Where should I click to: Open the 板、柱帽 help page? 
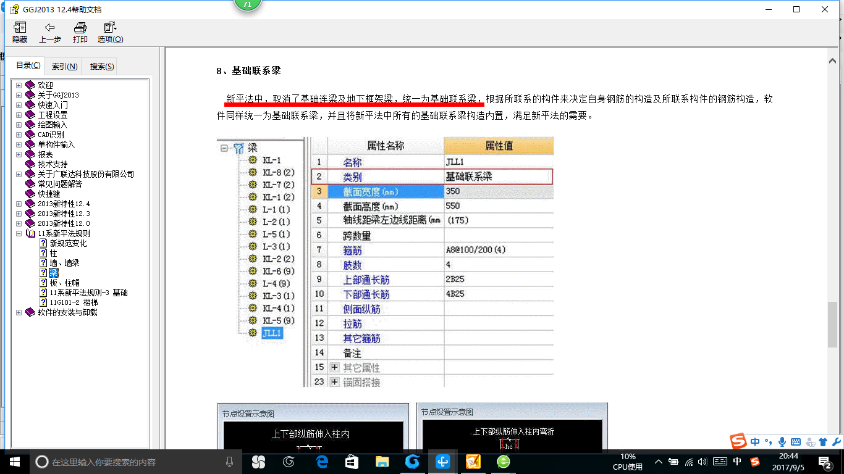(64, 283)
